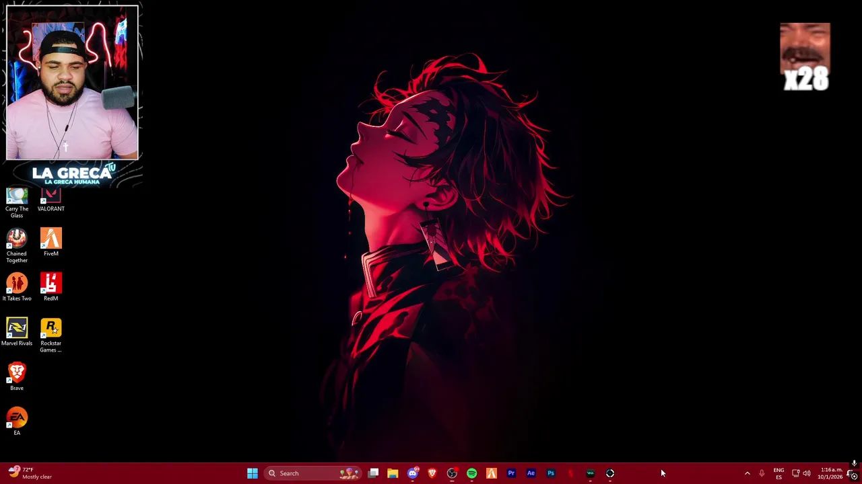
Task: Select the VALORANT desktop shortcut
Action: (x=51, y=200)
